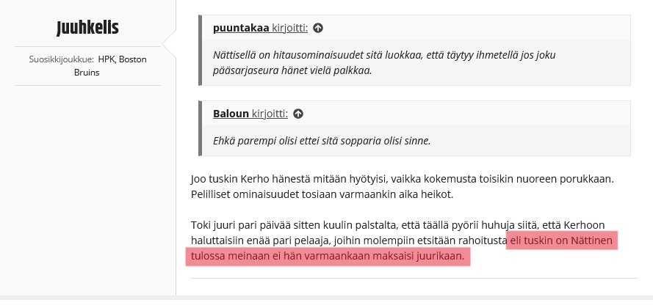653x305 pixels.
Task: Open Baloun's profile from the quote header
Action: click(231, 114)
